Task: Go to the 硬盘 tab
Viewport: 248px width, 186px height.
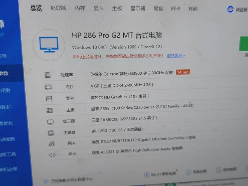Action: (158, 9)
